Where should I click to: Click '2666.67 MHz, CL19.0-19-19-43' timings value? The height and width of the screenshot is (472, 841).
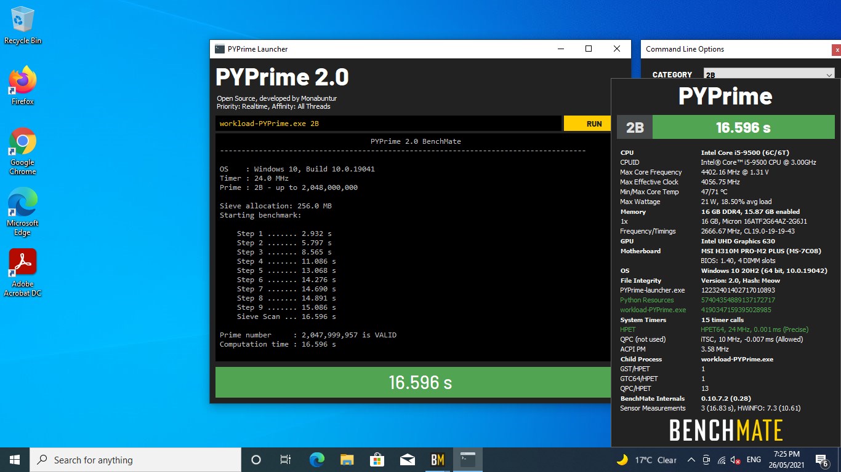748,231
